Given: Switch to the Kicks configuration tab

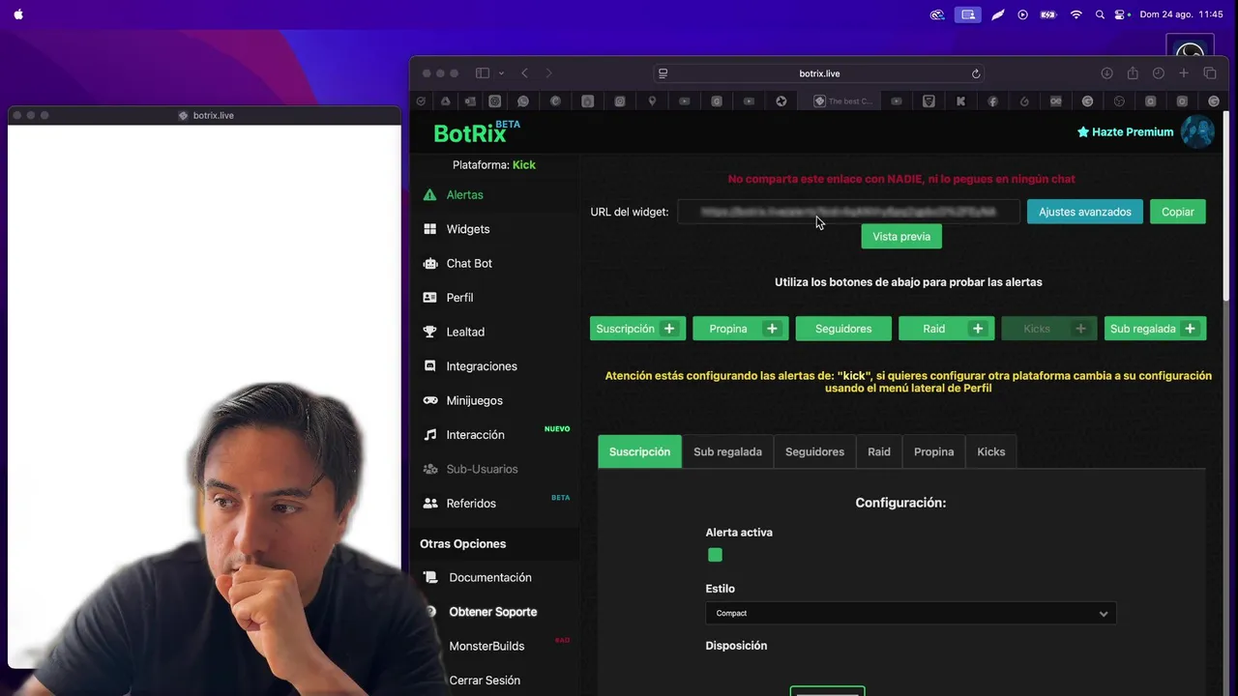Looking at the screenshot, I should (990, 451).
